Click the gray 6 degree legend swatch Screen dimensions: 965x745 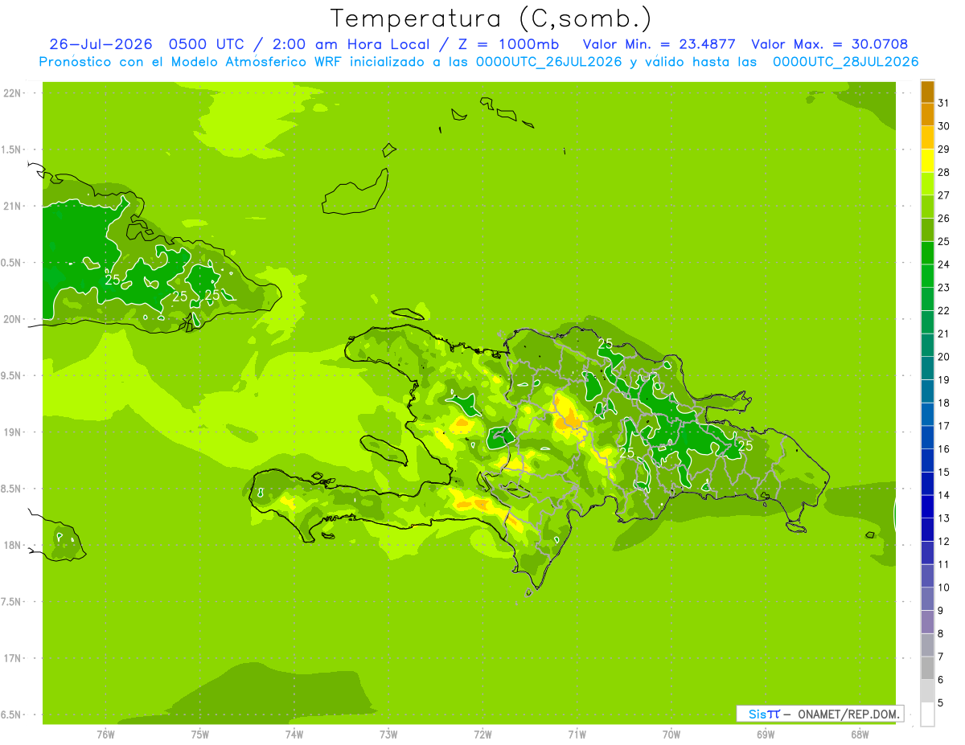pos(927,668)
